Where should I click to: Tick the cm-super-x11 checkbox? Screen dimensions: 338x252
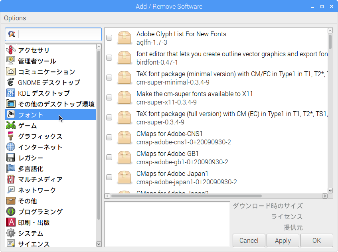tap(109, 98)
